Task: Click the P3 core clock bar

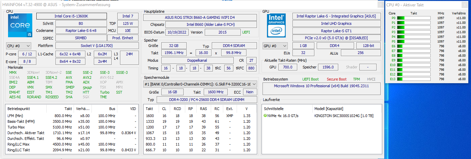Action: (414, 32)
